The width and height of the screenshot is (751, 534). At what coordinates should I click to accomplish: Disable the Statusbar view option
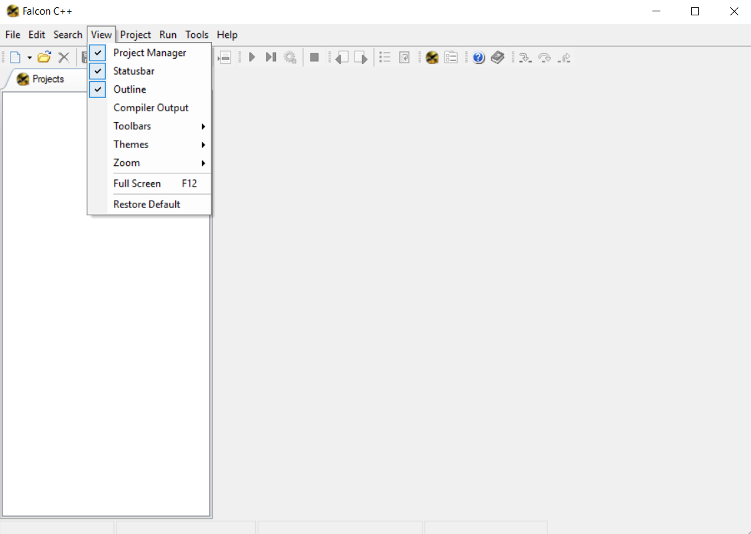tap(134, 71)
